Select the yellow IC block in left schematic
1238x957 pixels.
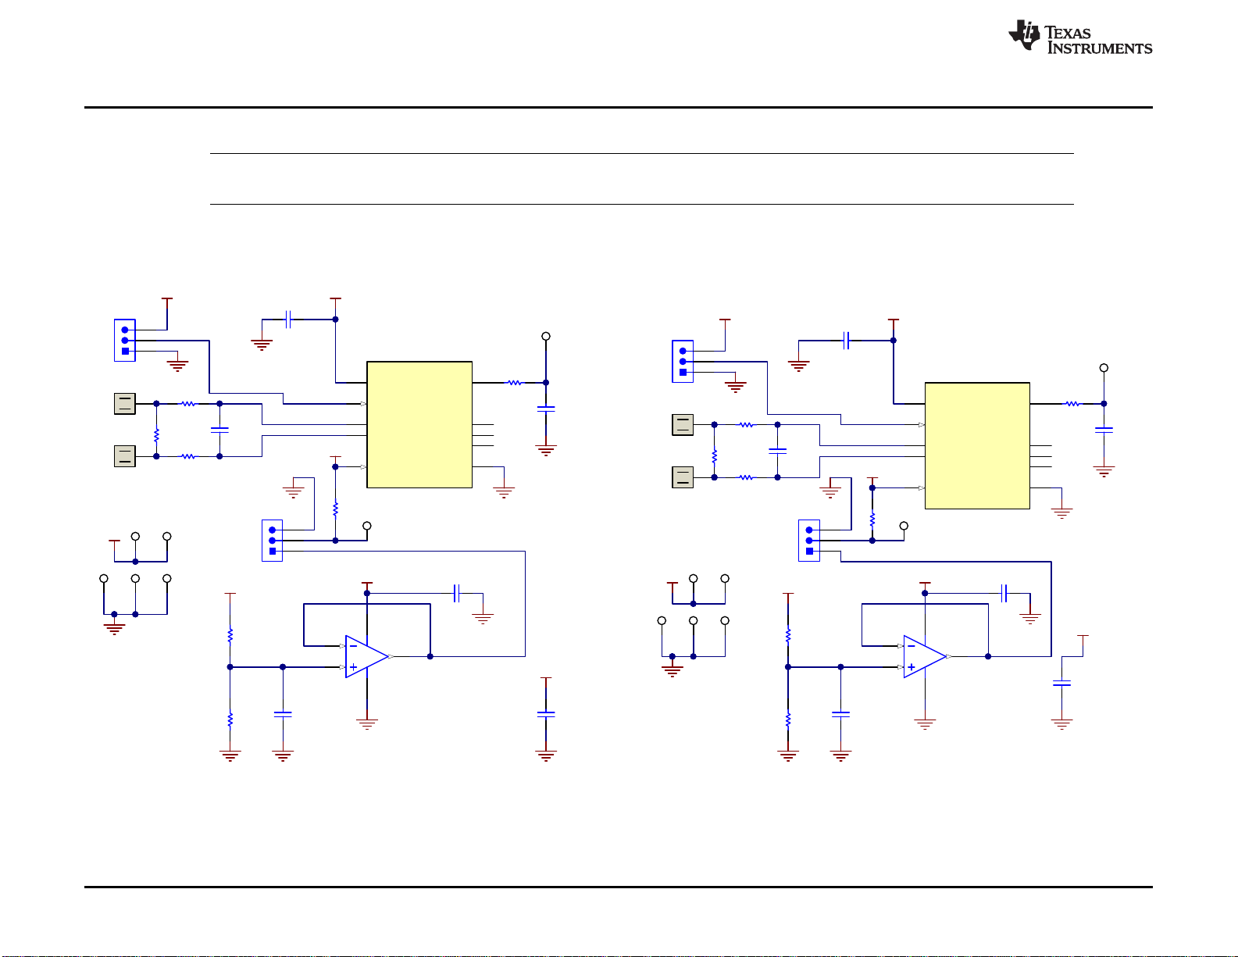point(419,424)
